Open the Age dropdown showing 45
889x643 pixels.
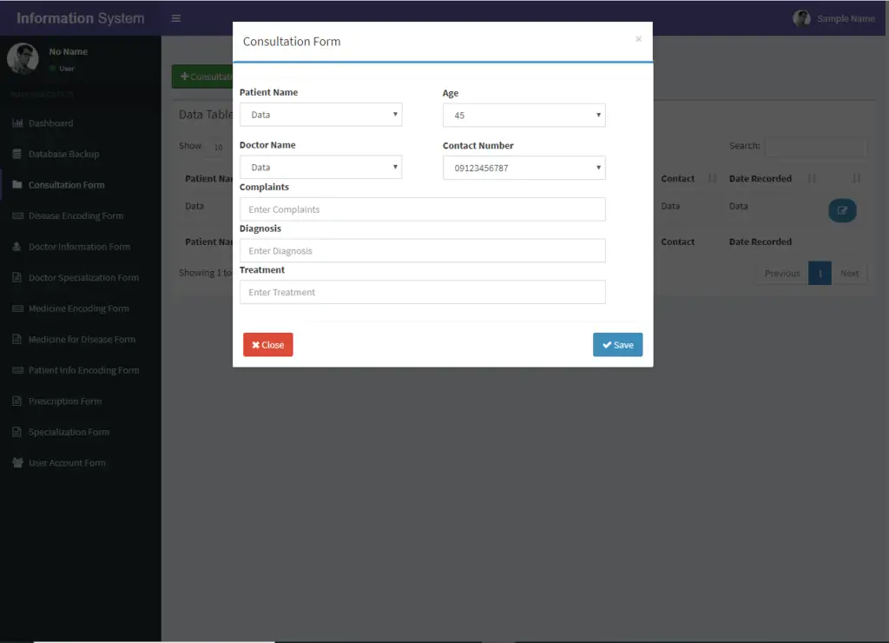coord(524,114)
